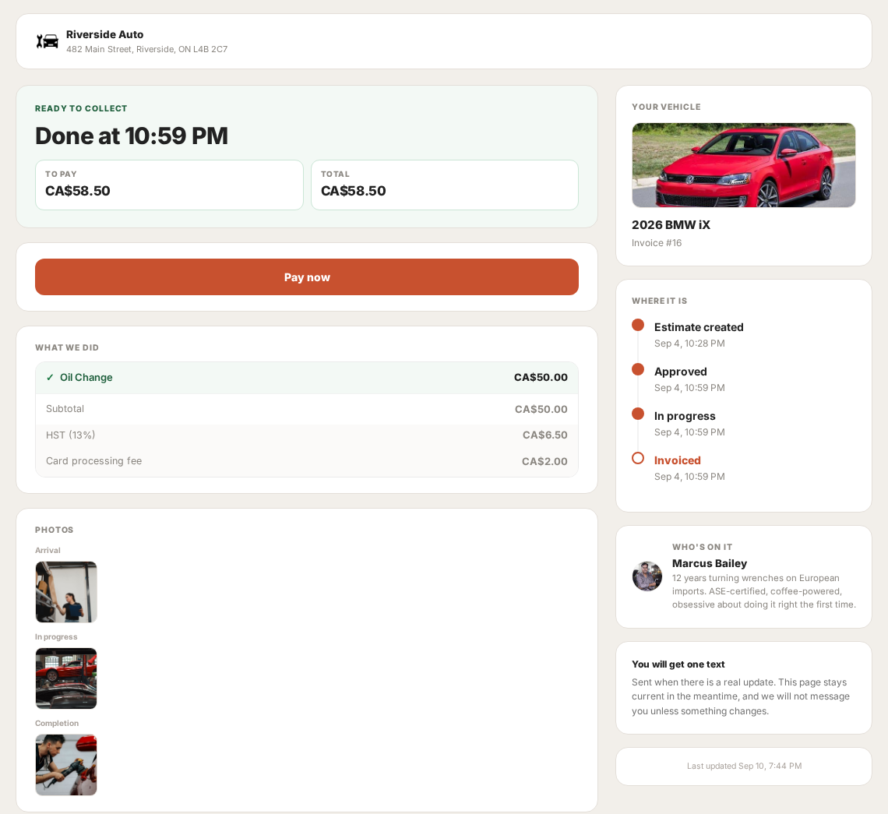This screenshot has height=814, width=888.
Task: Click the WHERE IT IS section heading
Action: coord(660,301)
